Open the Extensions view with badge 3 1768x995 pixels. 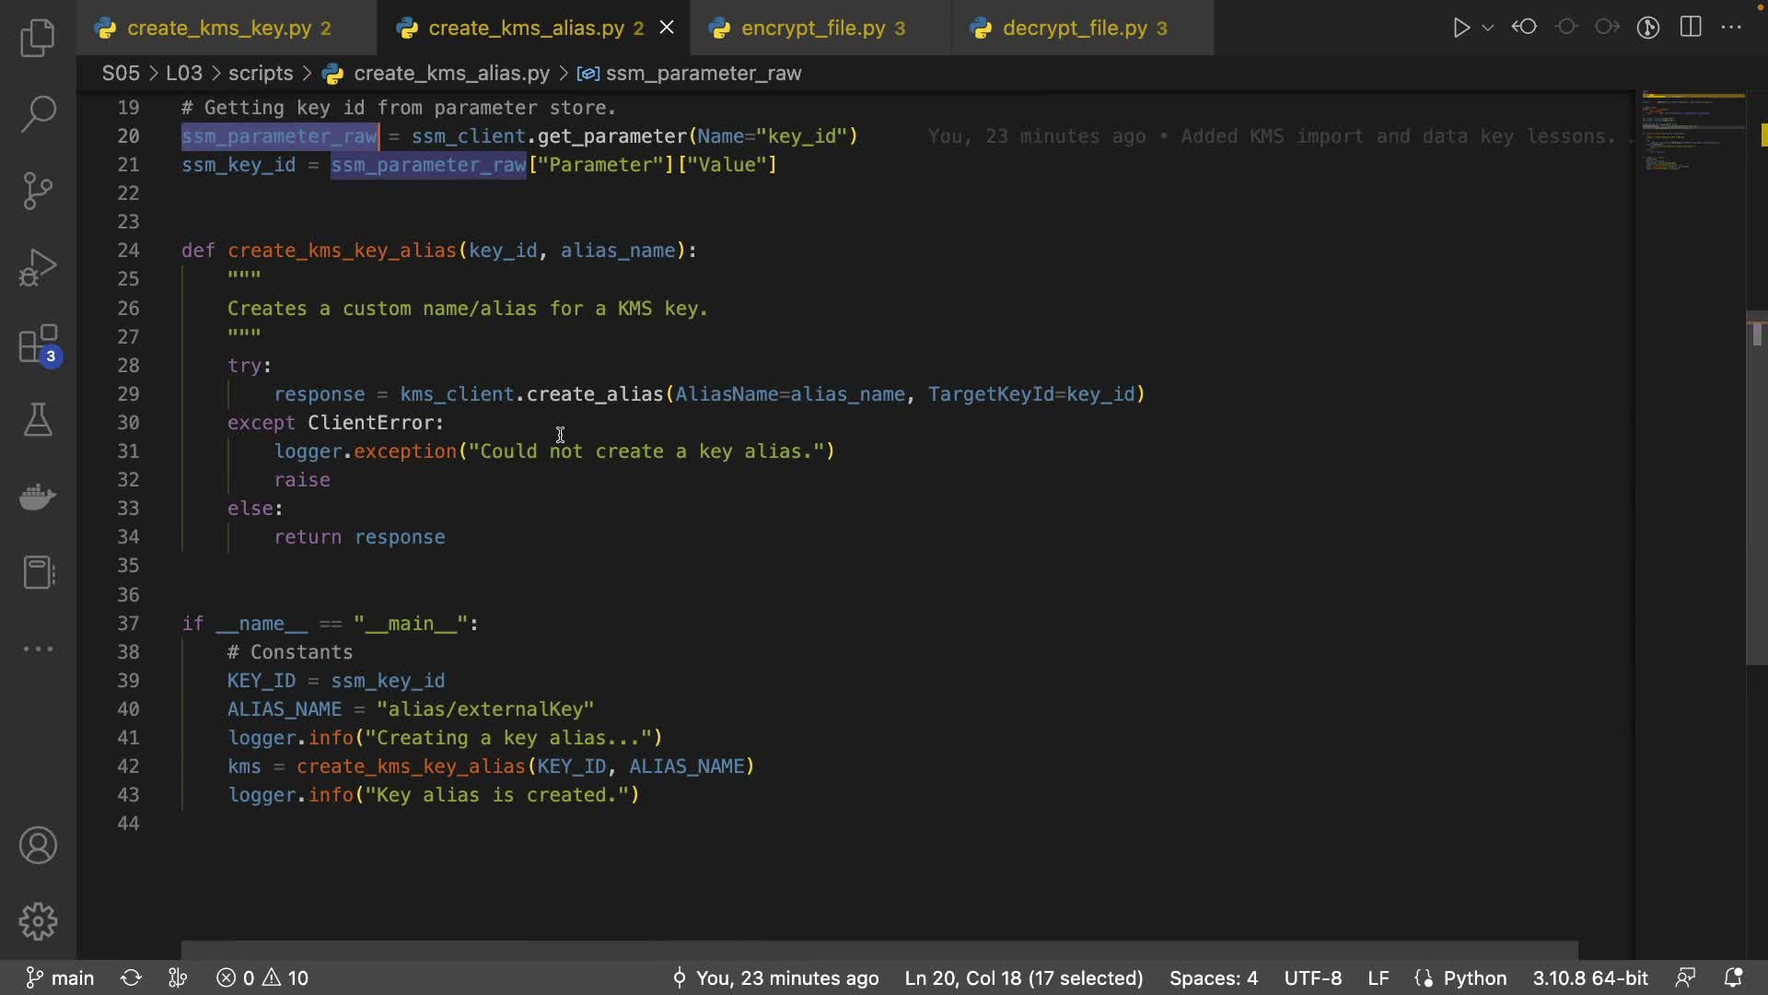click(38, 345)
